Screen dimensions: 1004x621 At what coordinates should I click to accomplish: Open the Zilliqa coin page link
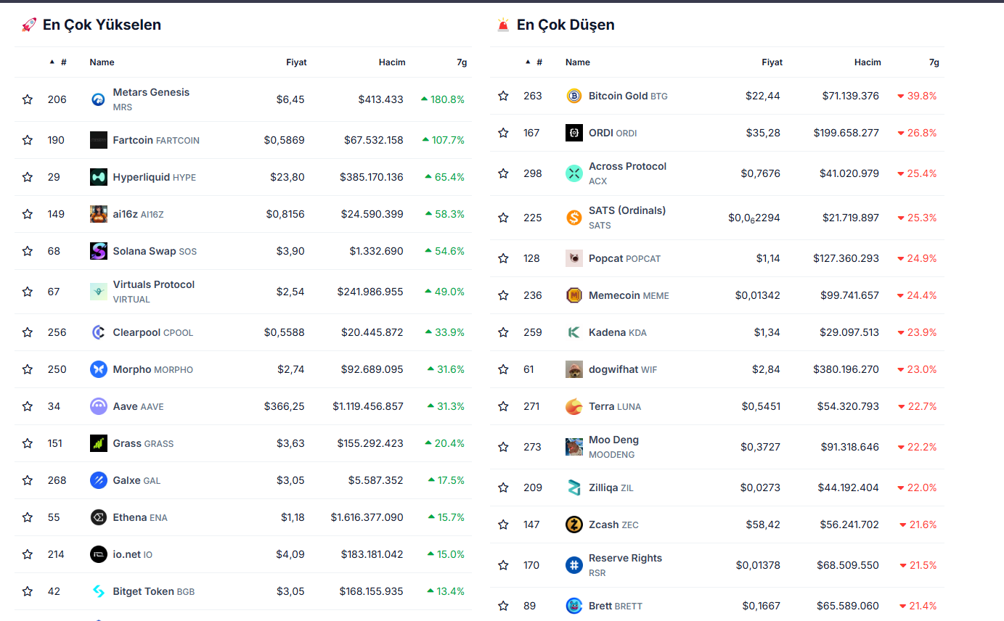tap(611, 488)
